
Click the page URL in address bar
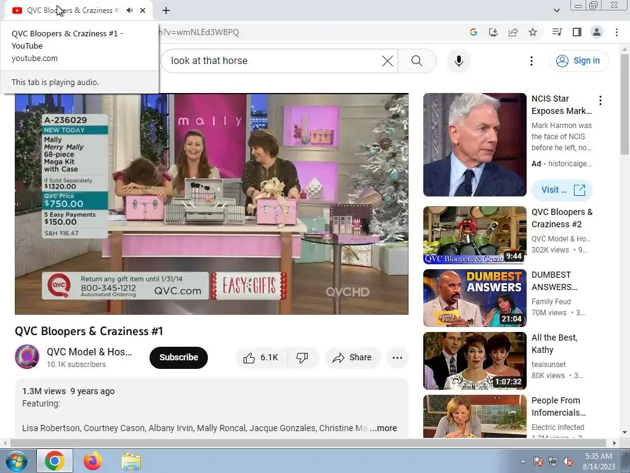pyautogui.click(x=199, y=32)
